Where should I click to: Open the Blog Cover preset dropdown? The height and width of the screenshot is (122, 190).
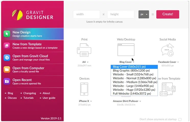pos(127,62)
